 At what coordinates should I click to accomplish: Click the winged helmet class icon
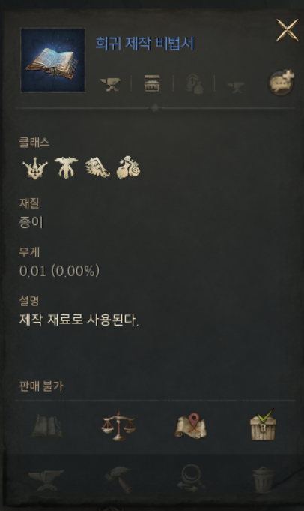97,167
